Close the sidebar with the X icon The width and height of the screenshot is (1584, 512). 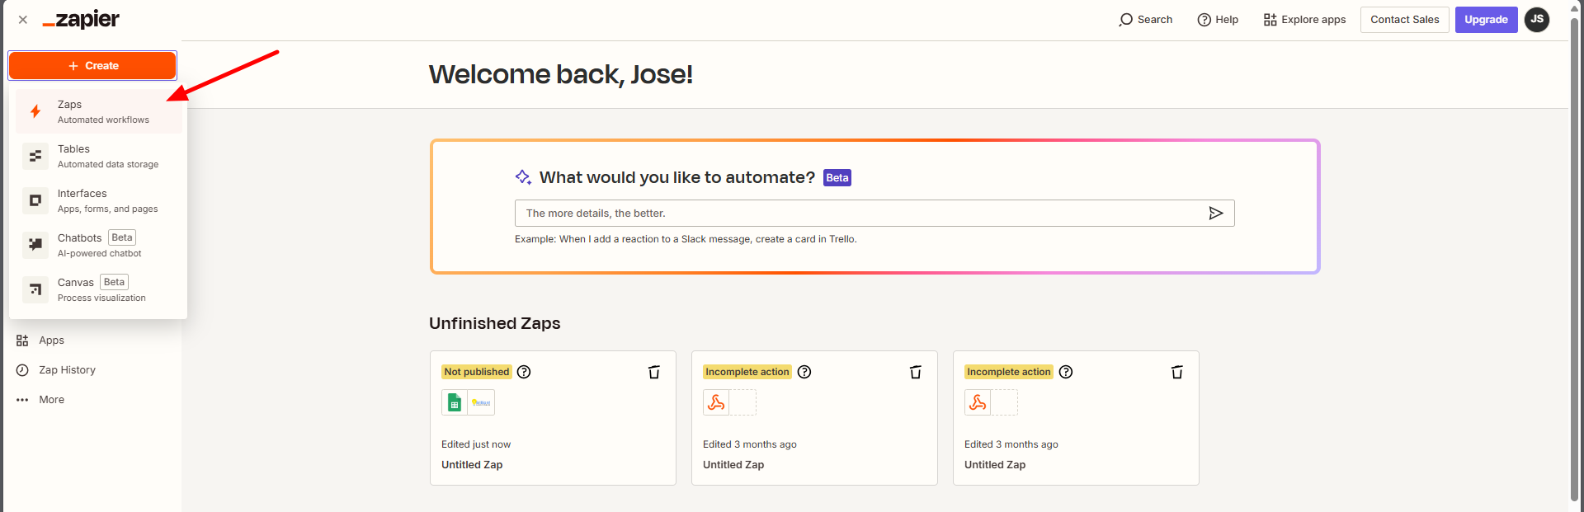23,20
